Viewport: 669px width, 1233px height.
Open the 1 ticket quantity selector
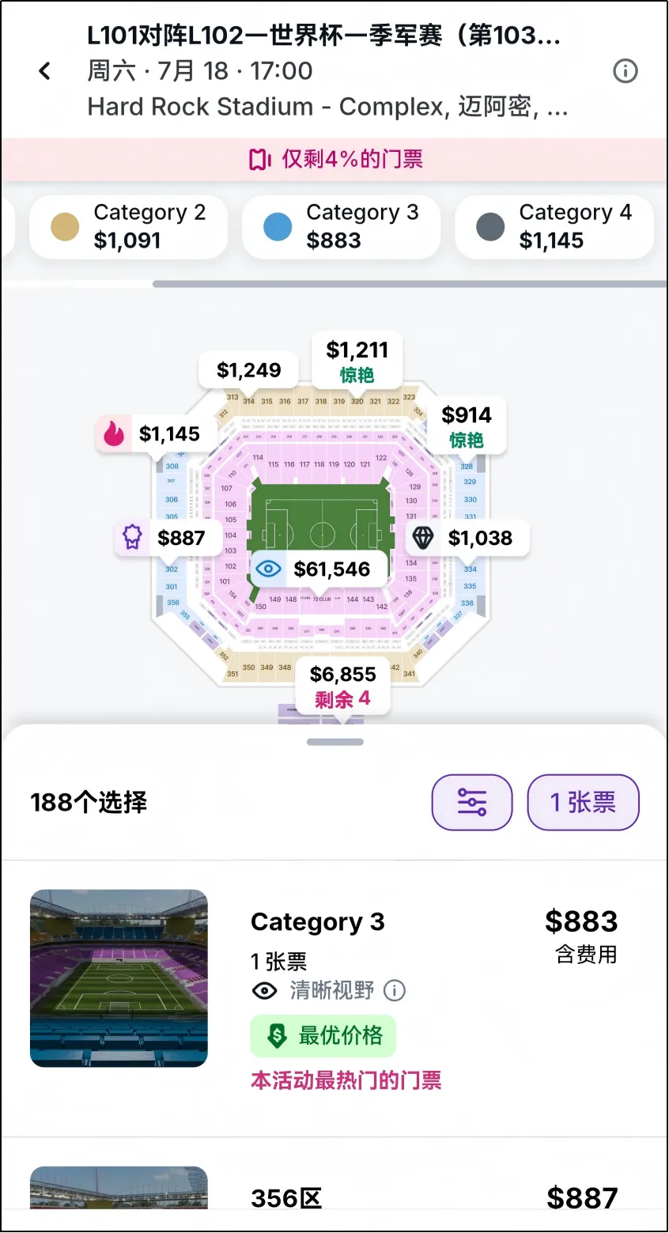tap(583, 802)
